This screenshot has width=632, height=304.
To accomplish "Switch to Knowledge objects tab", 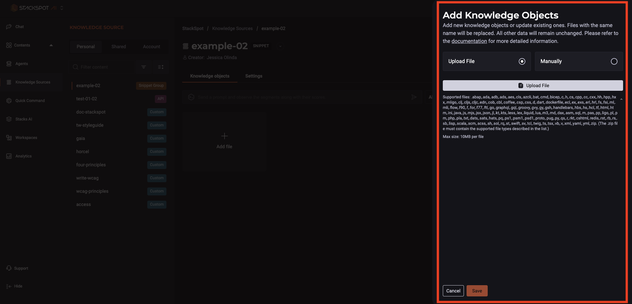I will click(x=210, y=76).
